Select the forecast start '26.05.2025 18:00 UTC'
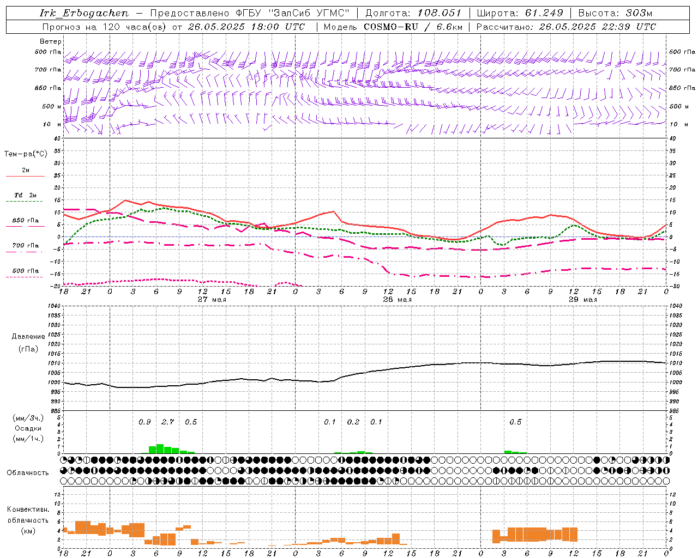The image size is (698, 558). pyautogui.click(x=246, y=27)
